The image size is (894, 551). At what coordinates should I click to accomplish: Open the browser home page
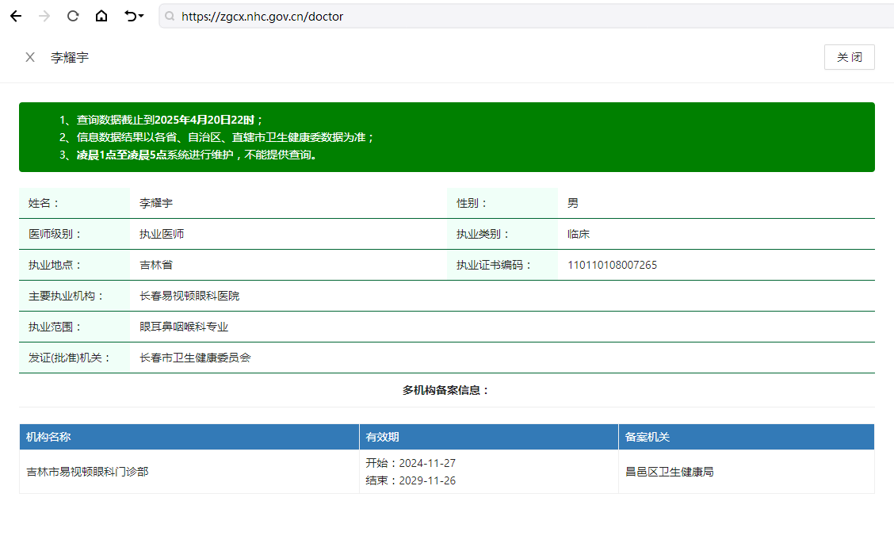pos(101,16)
